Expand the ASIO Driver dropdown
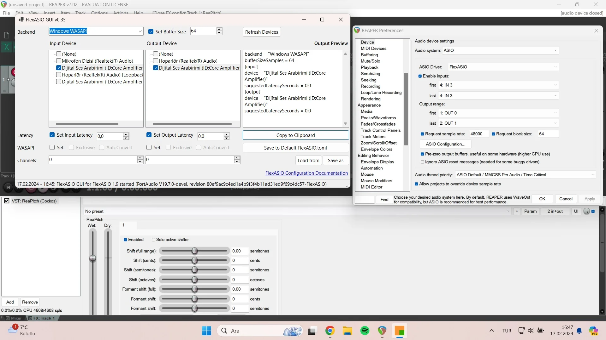The image size is (606, 340). pyautogui.click(x=555, y=67)
